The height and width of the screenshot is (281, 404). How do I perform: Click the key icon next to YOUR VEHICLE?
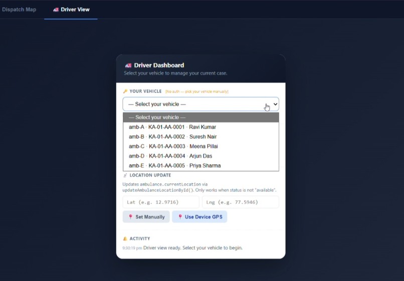[x=125, y=91]
